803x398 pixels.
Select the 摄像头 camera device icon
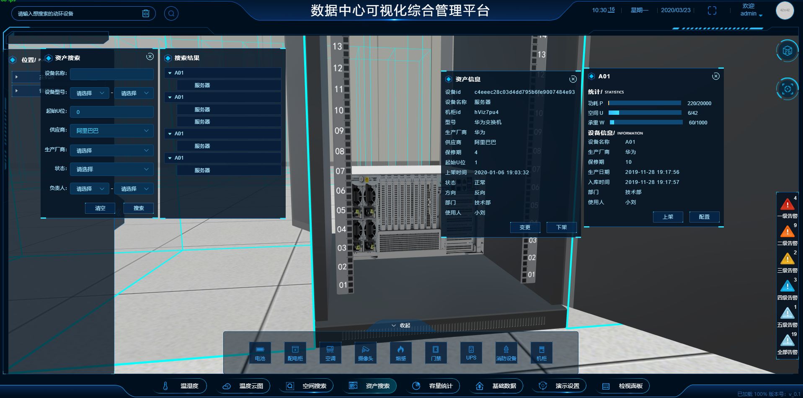click(x=365, y=353)
